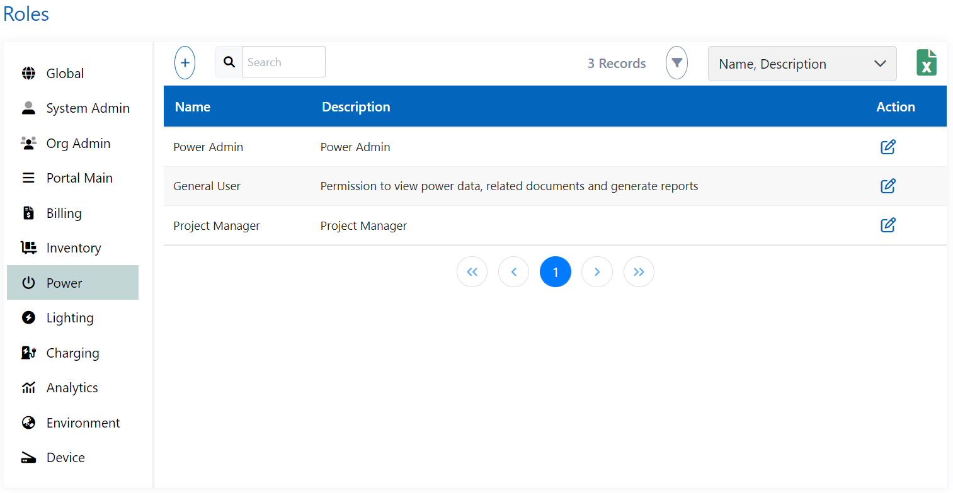Select the Global sidebar icon

(28, 73)
